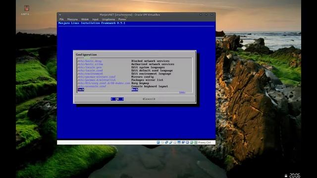Minimize the VirtualBox window

pos(201,15)
